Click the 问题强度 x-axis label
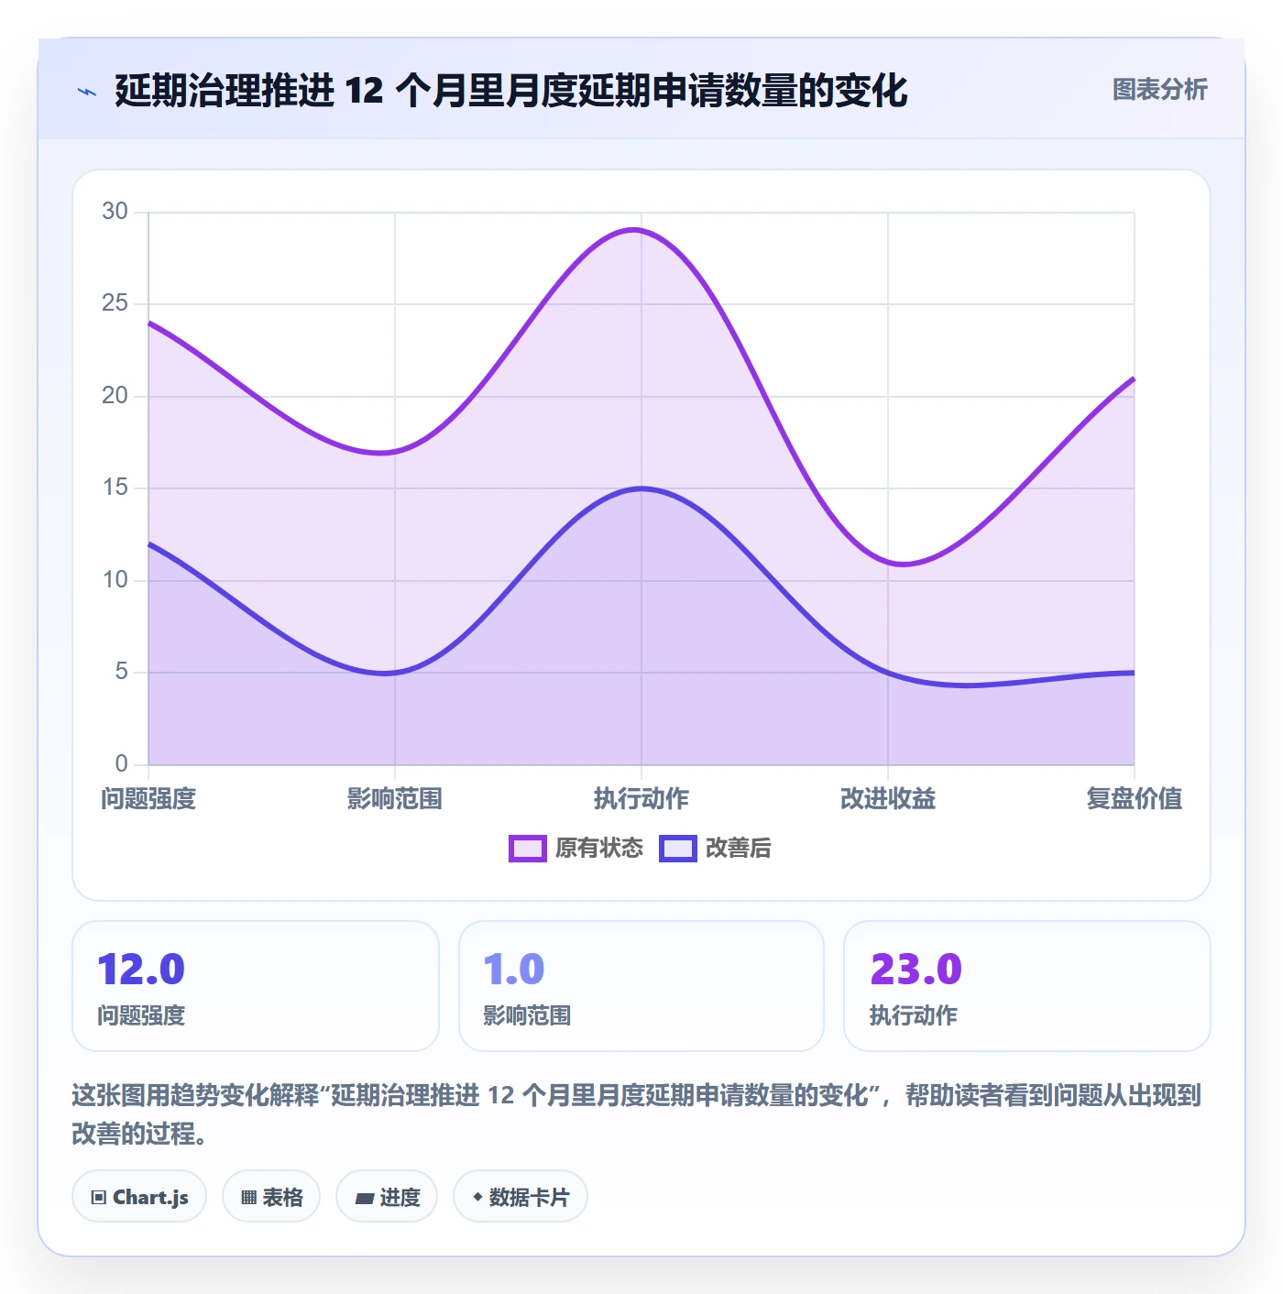 click(148, 798)
